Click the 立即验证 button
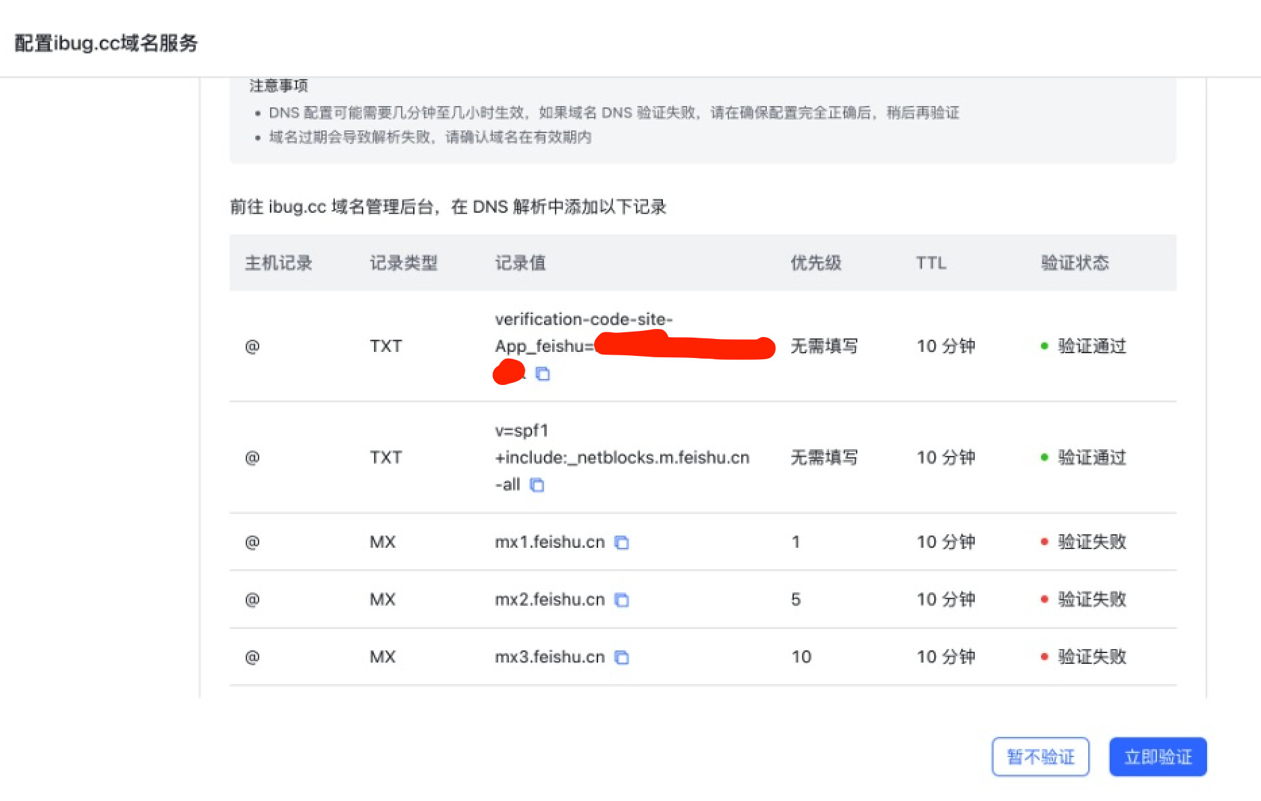 (1158, 756)
